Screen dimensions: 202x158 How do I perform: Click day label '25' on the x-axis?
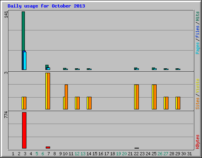(x=154, y=154)
